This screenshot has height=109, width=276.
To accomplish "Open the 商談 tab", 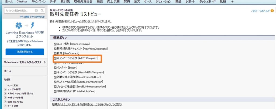I will (100, 1).
